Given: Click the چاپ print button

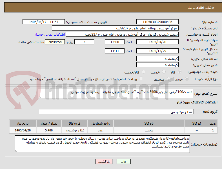Looking at the screenshot, I should point(124,161).
